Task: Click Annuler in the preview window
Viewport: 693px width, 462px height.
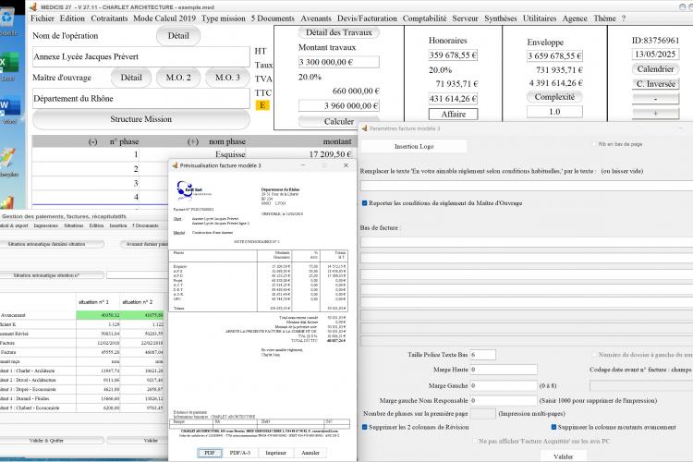Action: pyautogui.click(x=310, y=453)
